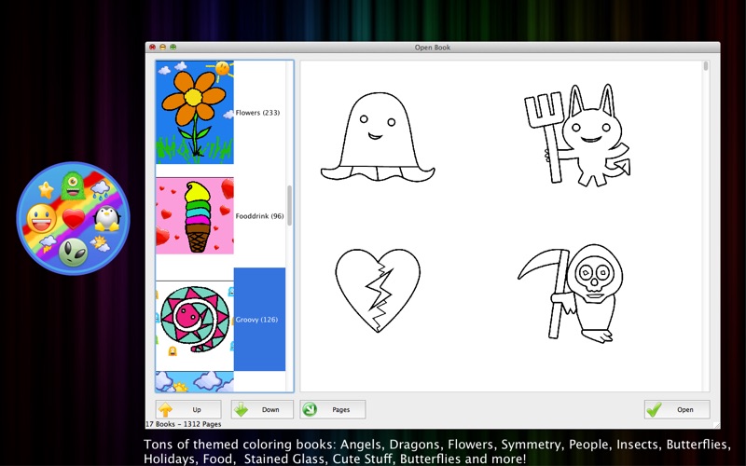Select the Flowers (233) book
The height and width of the screenshot is (466, 746).
(x=257, y=113)
